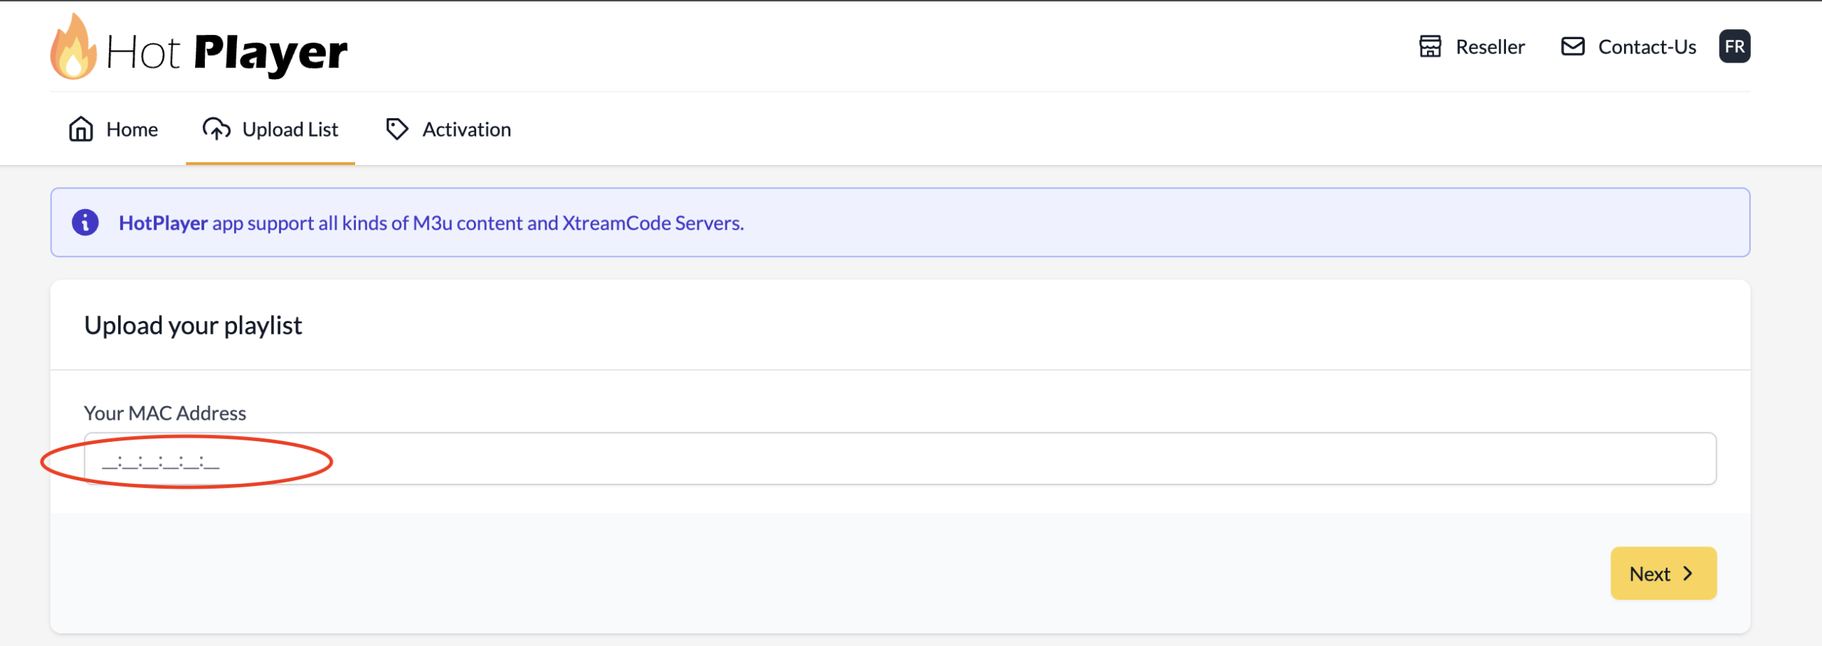The image size is (1822, 646).
Task: Click the Activation tag icon
Action: coord(397,129)
